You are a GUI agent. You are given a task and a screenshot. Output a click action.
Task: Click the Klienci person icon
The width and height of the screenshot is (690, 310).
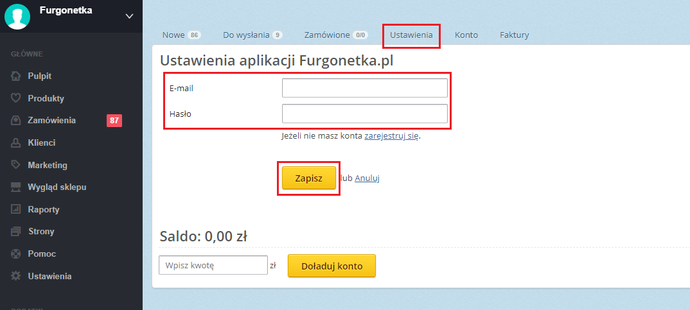click(x=16, y=143)
